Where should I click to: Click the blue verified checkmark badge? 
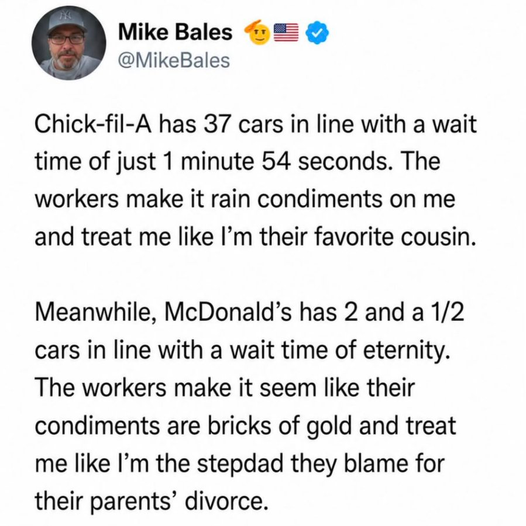[x=317, y=33]
